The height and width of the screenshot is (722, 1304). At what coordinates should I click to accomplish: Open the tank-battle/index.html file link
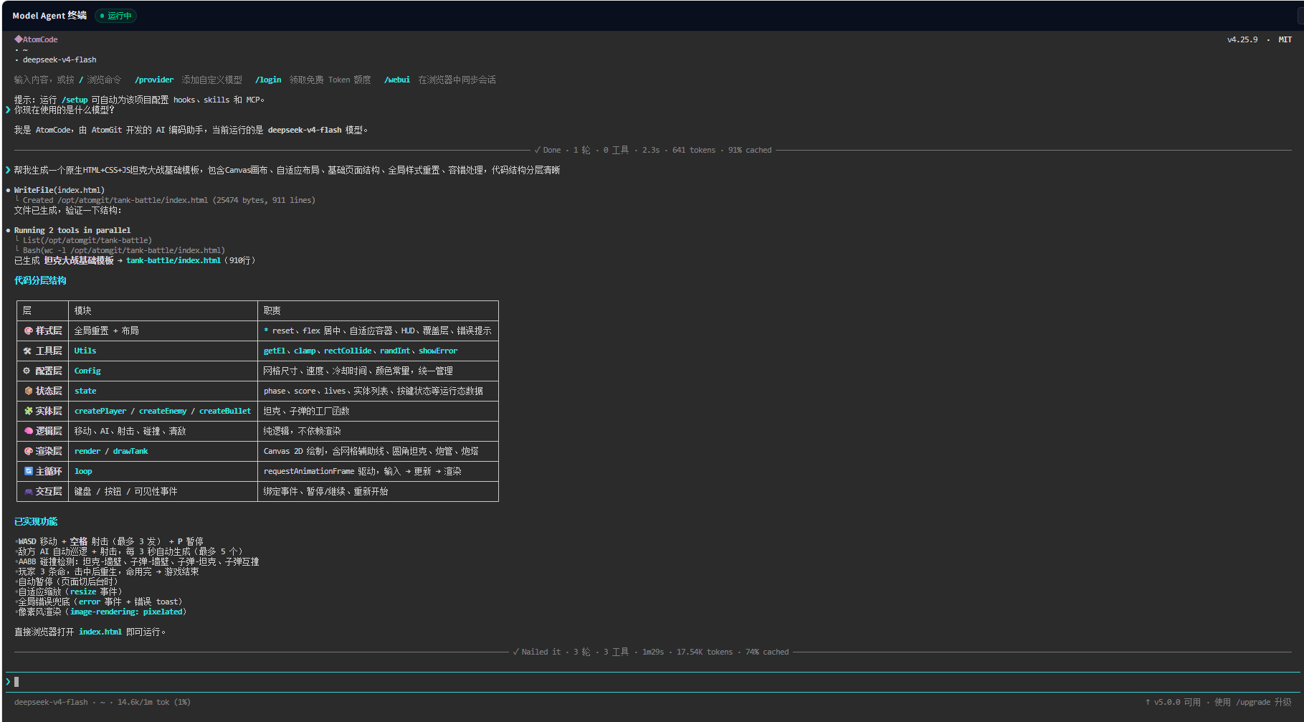(x=173, y=260)
